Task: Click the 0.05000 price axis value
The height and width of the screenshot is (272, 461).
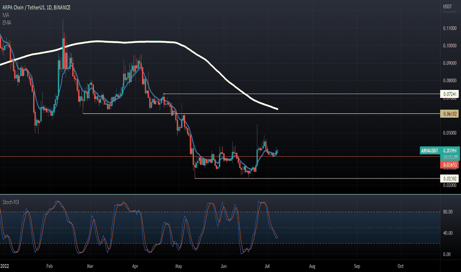Action: click(x=450, y=133)
